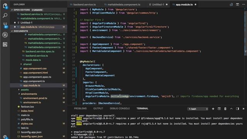Open the Output panel tab
Viewport: 247px width, 139px height.
98,108
